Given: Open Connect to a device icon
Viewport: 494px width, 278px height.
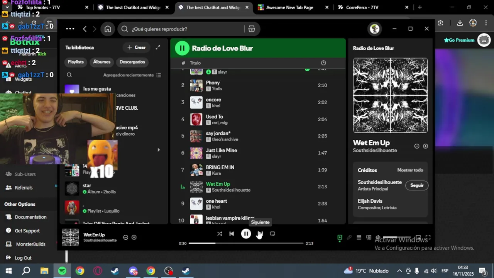Looking at the screenshot, I should pyautogui.click(x=369, y=237).
